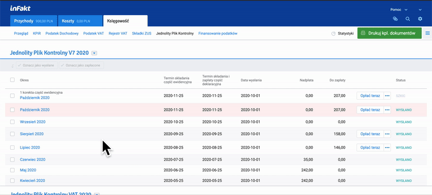Expand dropdown beside Jednolity Plik Kontrolny V7 2020
This screenshot has width=432, height=195.
coord(94,53)
